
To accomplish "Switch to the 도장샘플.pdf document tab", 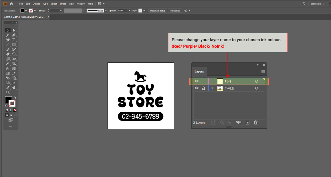I will [24, 17].
